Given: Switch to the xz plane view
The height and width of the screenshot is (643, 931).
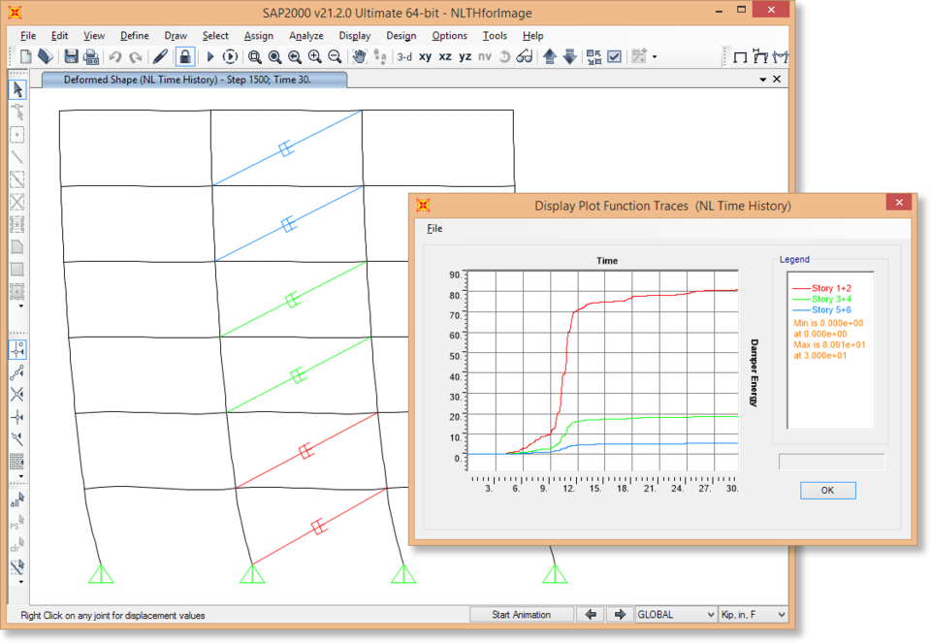Looking at the screenshot, I should pos(445,57).
